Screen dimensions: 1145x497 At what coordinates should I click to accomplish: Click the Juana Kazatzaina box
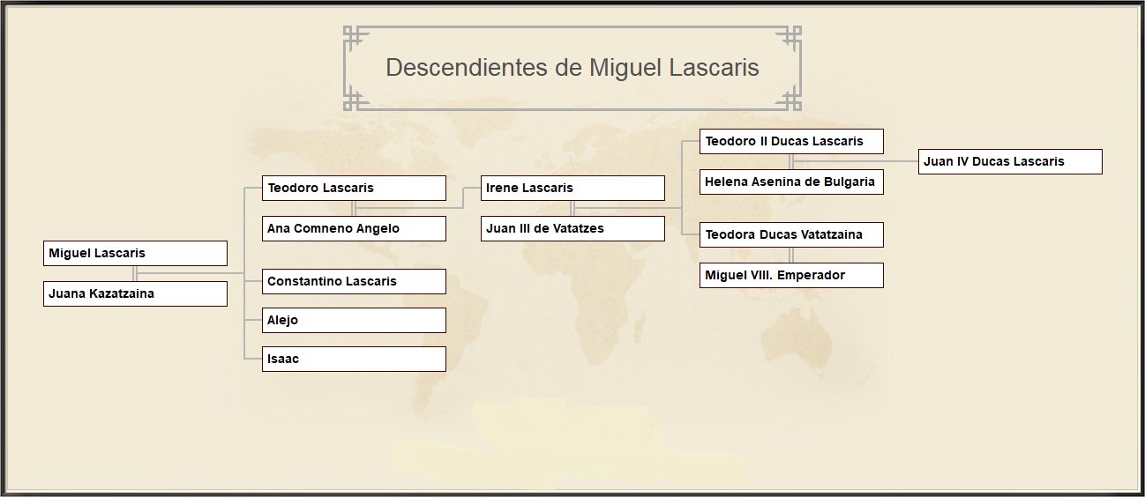click(135, 293)
